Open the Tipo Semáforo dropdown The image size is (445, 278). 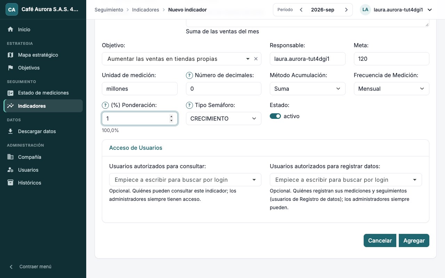224,118
